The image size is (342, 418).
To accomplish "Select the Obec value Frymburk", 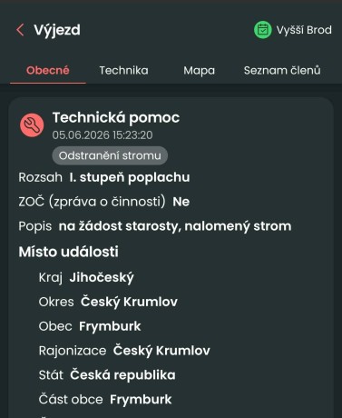I will click(110, 326).
